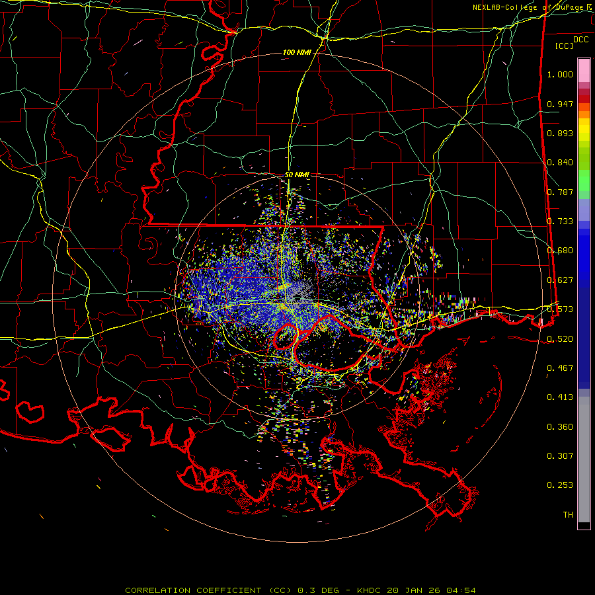Select the 0.360 legend value

(x=560, y=427)
